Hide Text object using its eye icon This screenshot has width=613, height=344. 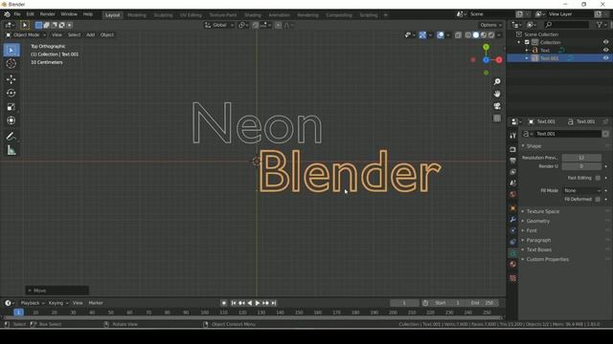[605, 51]
